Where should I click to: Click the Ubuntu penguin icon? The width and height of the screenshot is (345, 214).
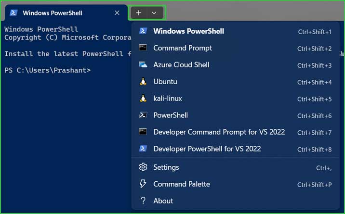coord(143,81)
